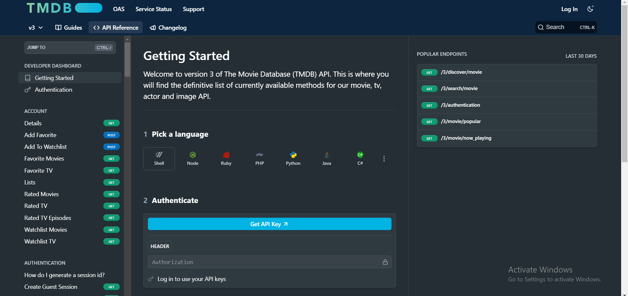
Task: Select Java language icon
Action: (327, 159)
